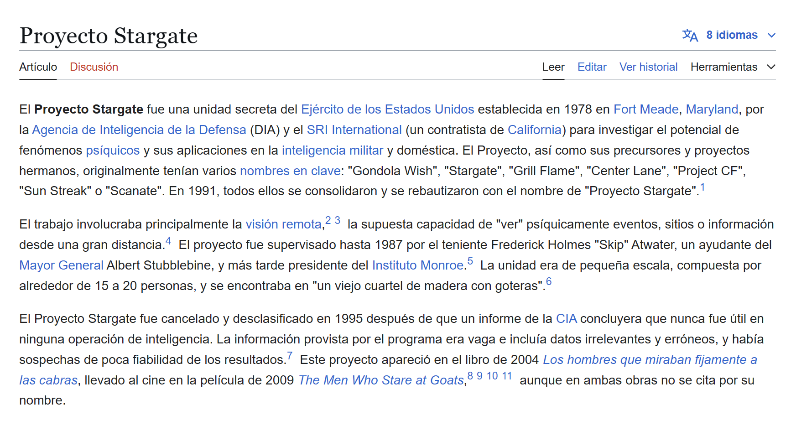Viewport: 791px width, 431px height.
Task: Jump to footnote reference 1
Action: 703,187
